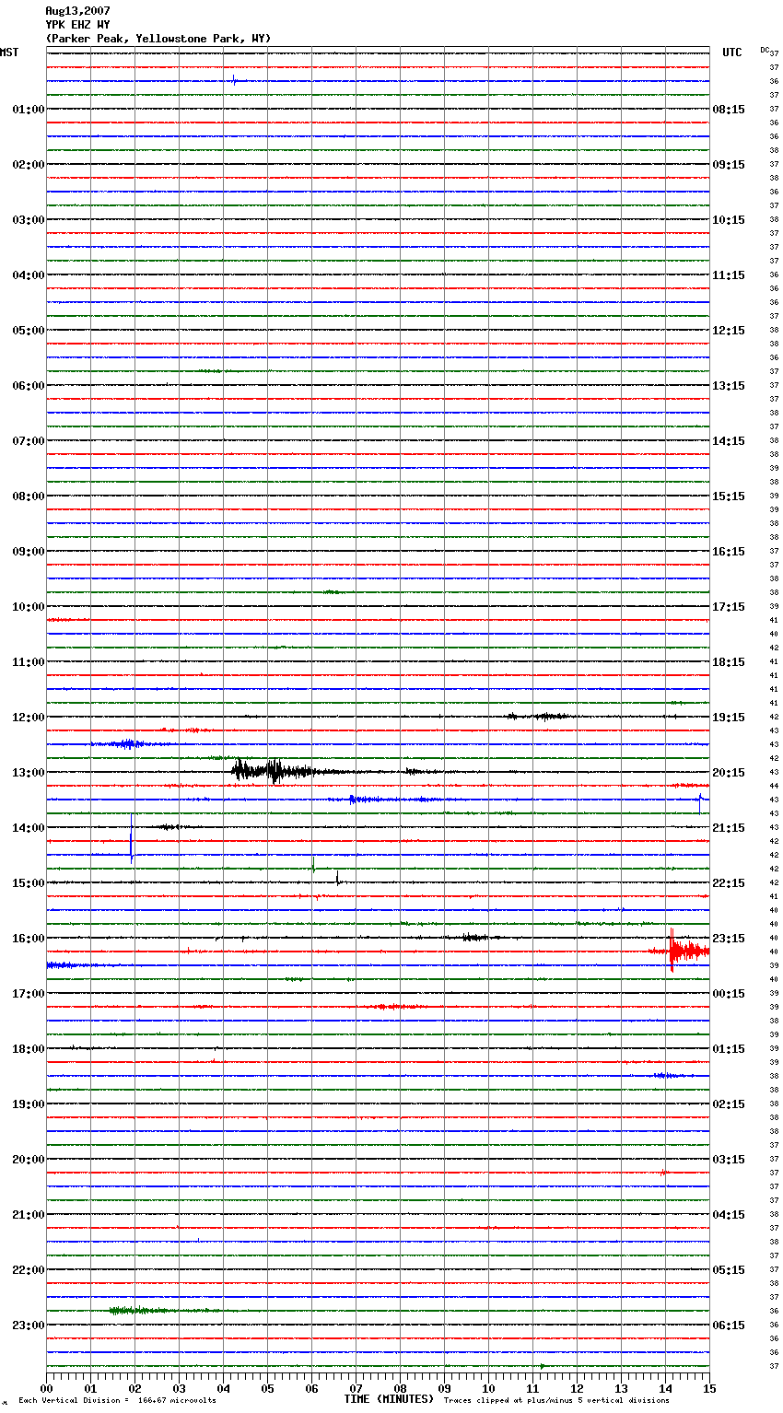This screenshot has height=1413, width=783.
Task: Click the '14:00' MST hour label
Action: point(29,828)
